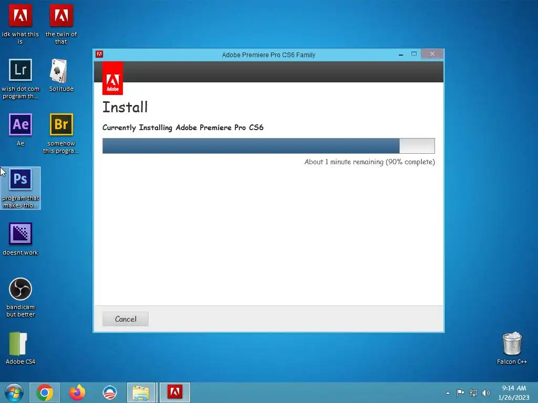Maximize the Adobe Premiere Pro CS6 installer
Screen dimensions: 538x403
tap(414, 54)
